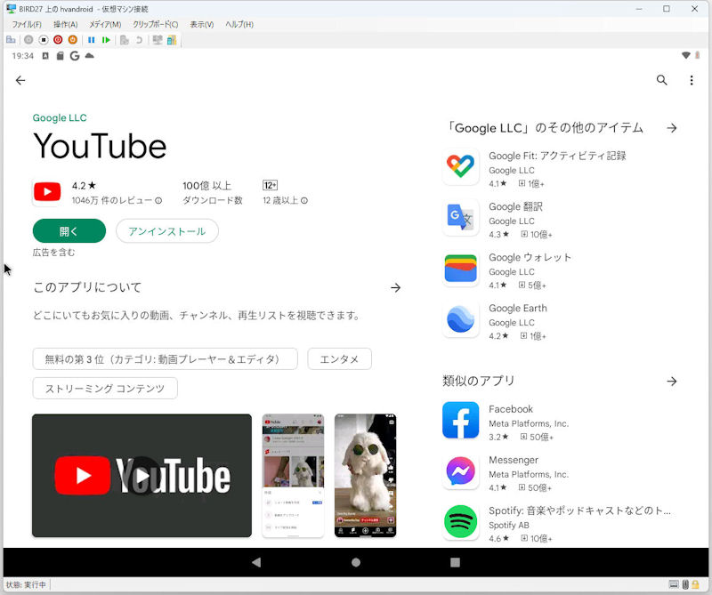Open the メディア(M) menu
The height and width of the screenshot is (595, 712).
tap(105, 25)
